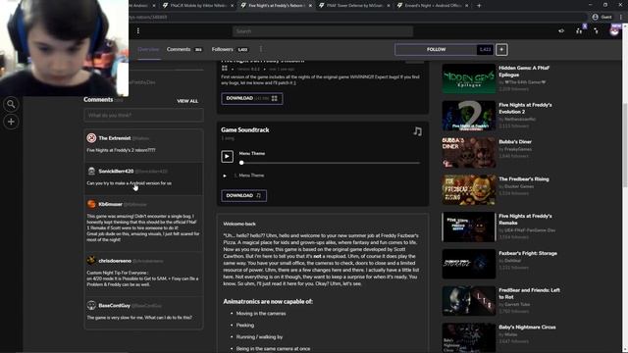Open the friends icon in top bar
The image size is (628, 353).
(x=579, y=30)
